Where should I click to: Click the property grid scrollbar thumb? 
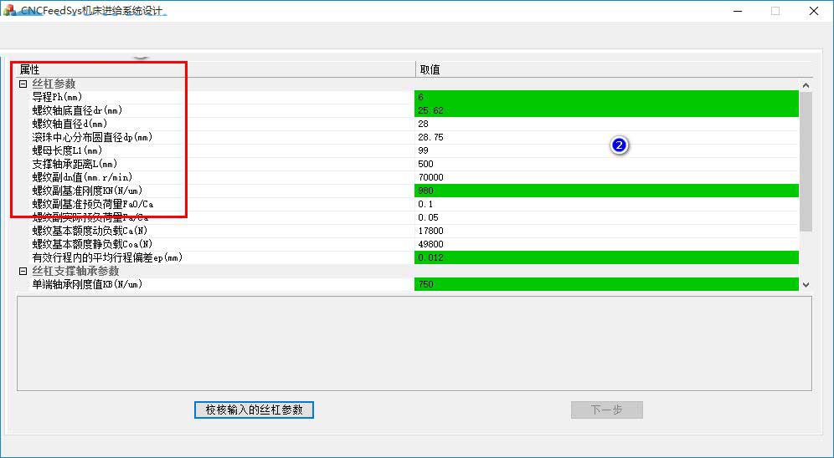806,162
